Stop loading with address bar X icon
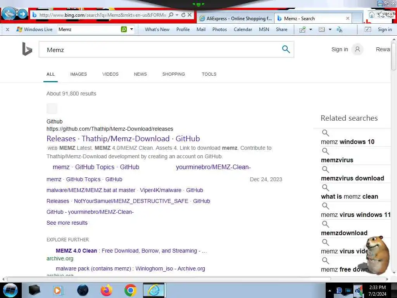 [189, 15]
